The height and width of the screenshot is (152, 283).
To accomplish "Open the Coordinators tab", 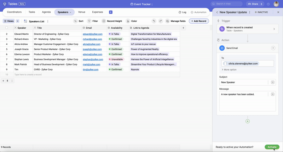I will 14,12.
